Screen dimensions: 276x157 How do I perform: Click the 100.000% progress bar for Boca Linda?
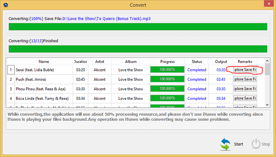(x=167, y=98)
